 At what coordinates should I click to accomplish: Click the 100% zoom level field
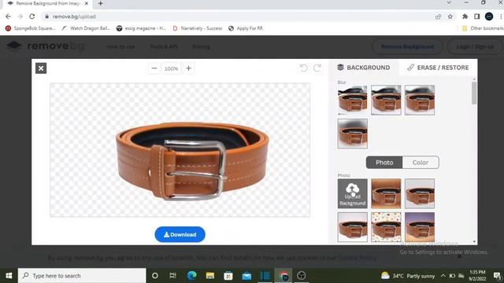tap(171, 68)
